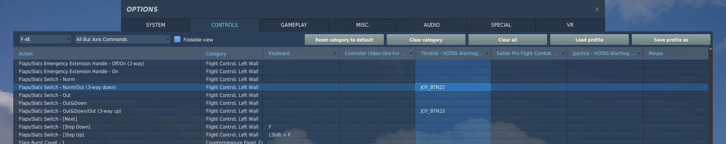Viewport: 726px width, 144px height.
Task: Toggle the Foldable view checkbox
Action: click(177, 39)
